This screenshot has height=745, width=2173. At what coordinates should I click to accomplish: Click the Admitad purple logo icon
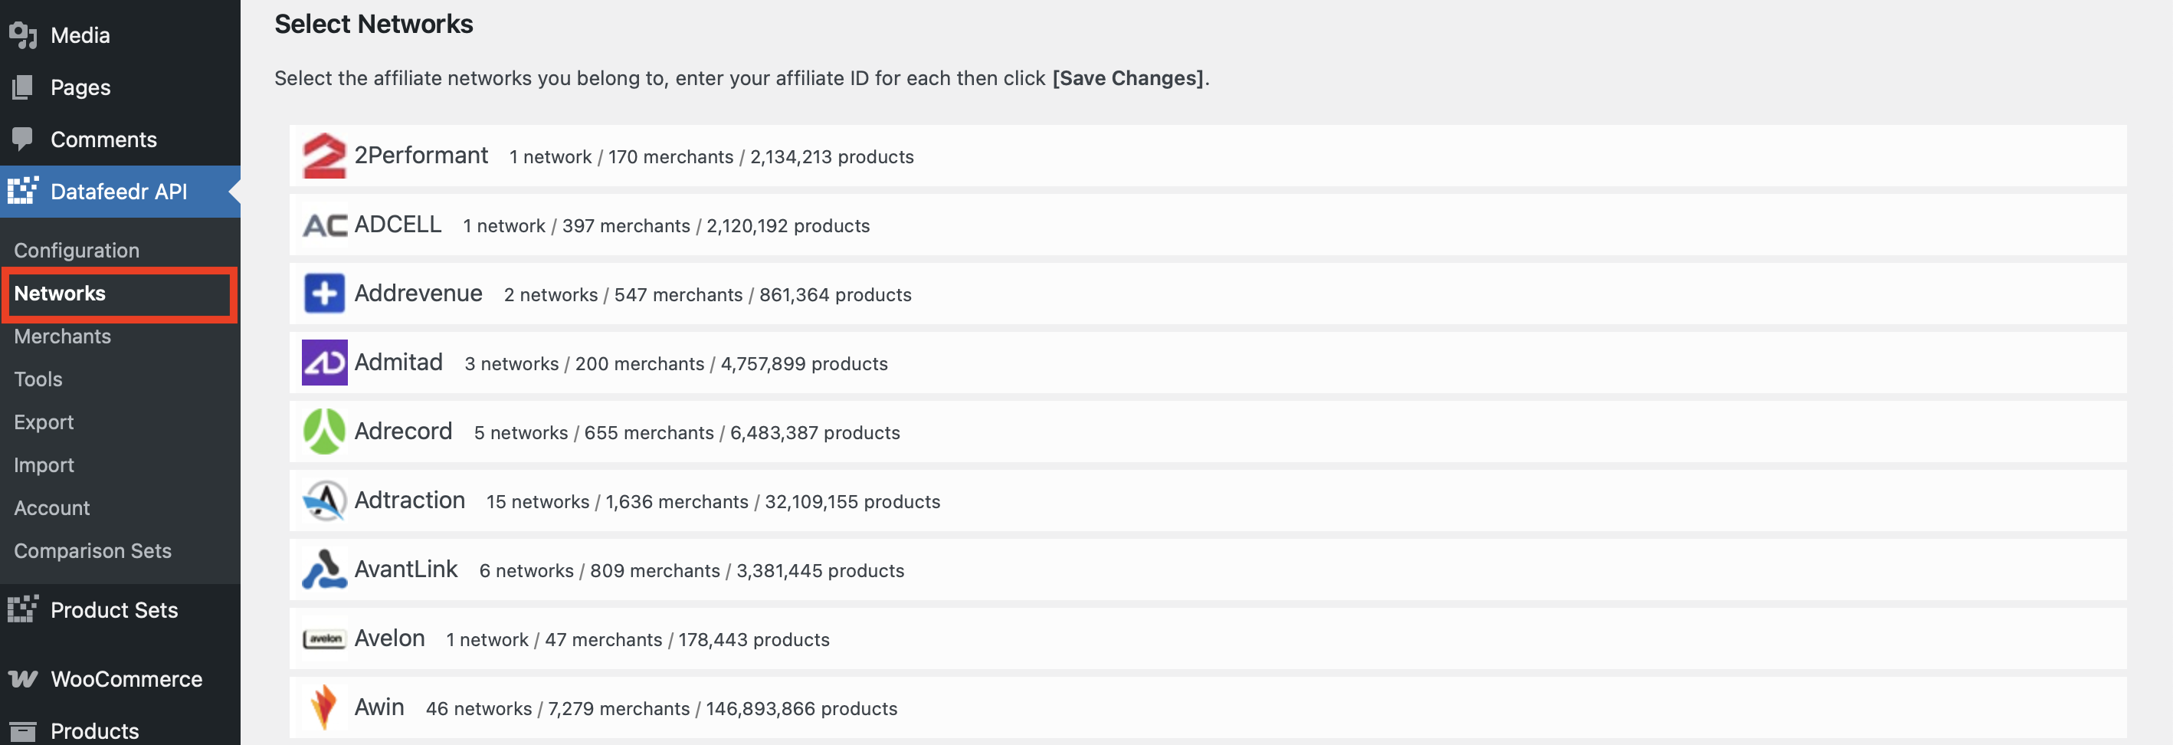point(324,363)
